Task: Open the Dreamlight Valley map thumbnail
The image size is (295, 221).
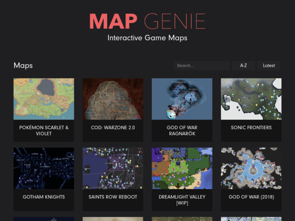Action: (x=182, y=168)
